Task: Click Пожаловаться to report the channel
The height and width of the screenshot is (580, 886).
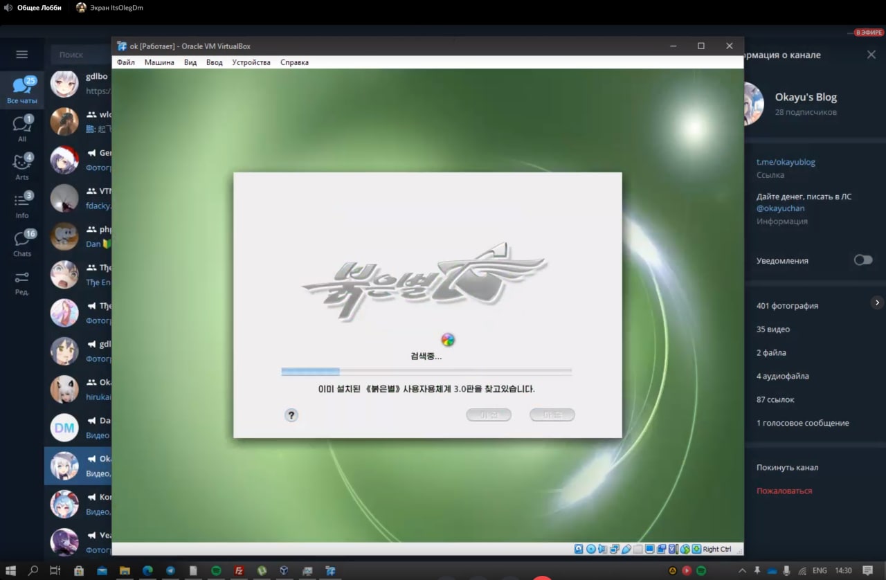Action: pyautogui.click(x=784, y=491)
